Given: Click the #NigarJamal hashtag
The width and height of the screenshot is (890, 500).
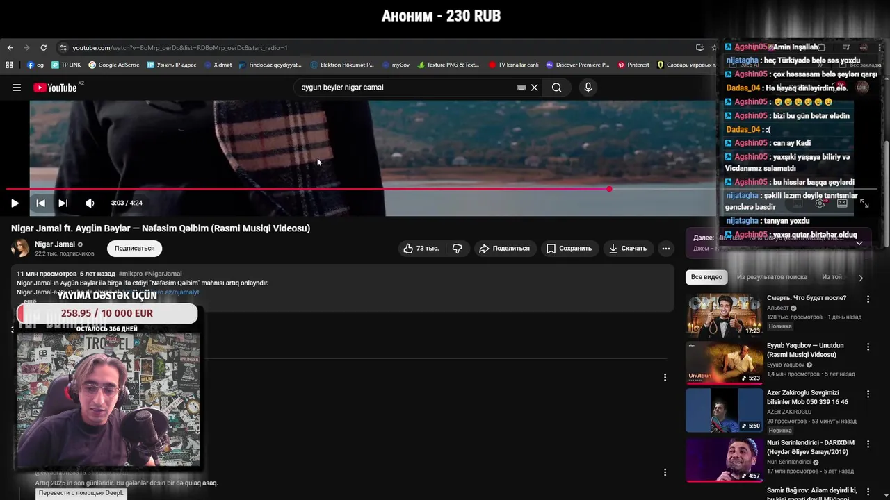Looking at the screenshot, I should (163, 274).
